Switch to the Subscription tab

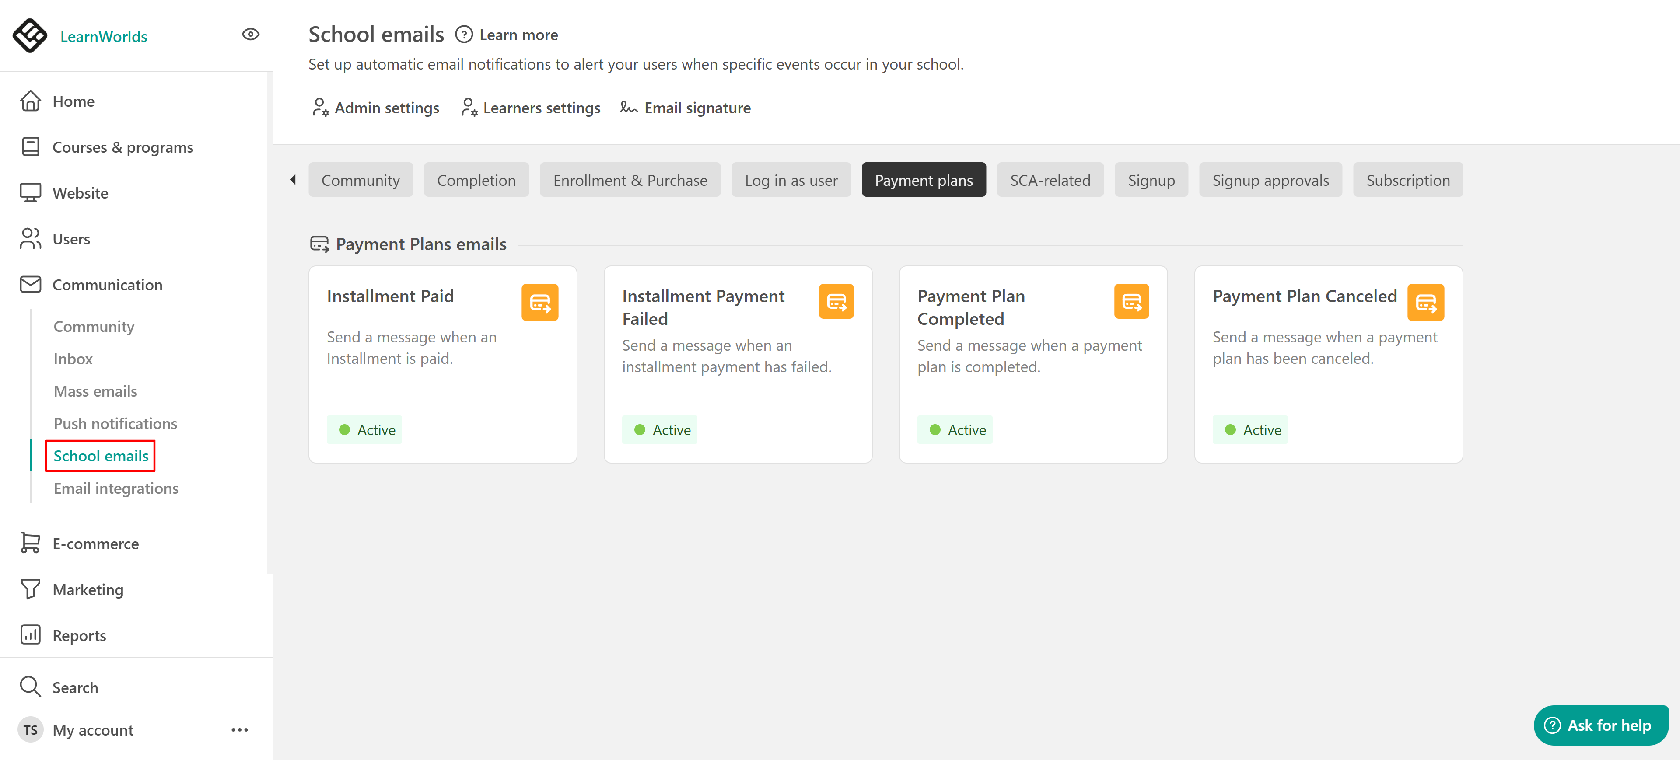point(1407,180)
